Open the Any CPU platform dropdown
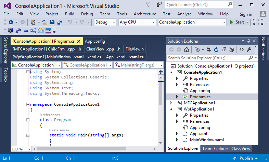 pyautogui.click(x=137, y=22)
